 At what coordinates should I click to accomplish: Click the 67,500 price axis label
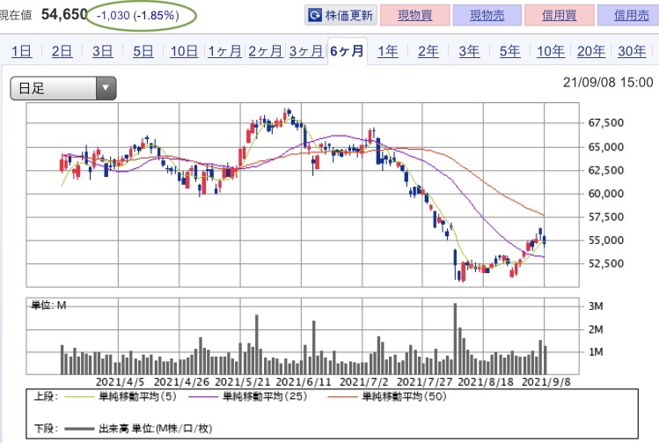[605, 123]
